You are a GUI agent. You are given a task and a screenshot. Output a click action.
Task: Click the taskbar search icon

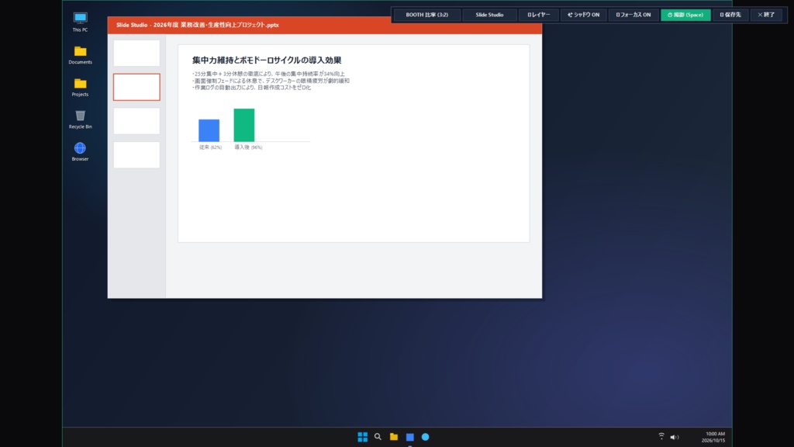click(x=378, y=436)
